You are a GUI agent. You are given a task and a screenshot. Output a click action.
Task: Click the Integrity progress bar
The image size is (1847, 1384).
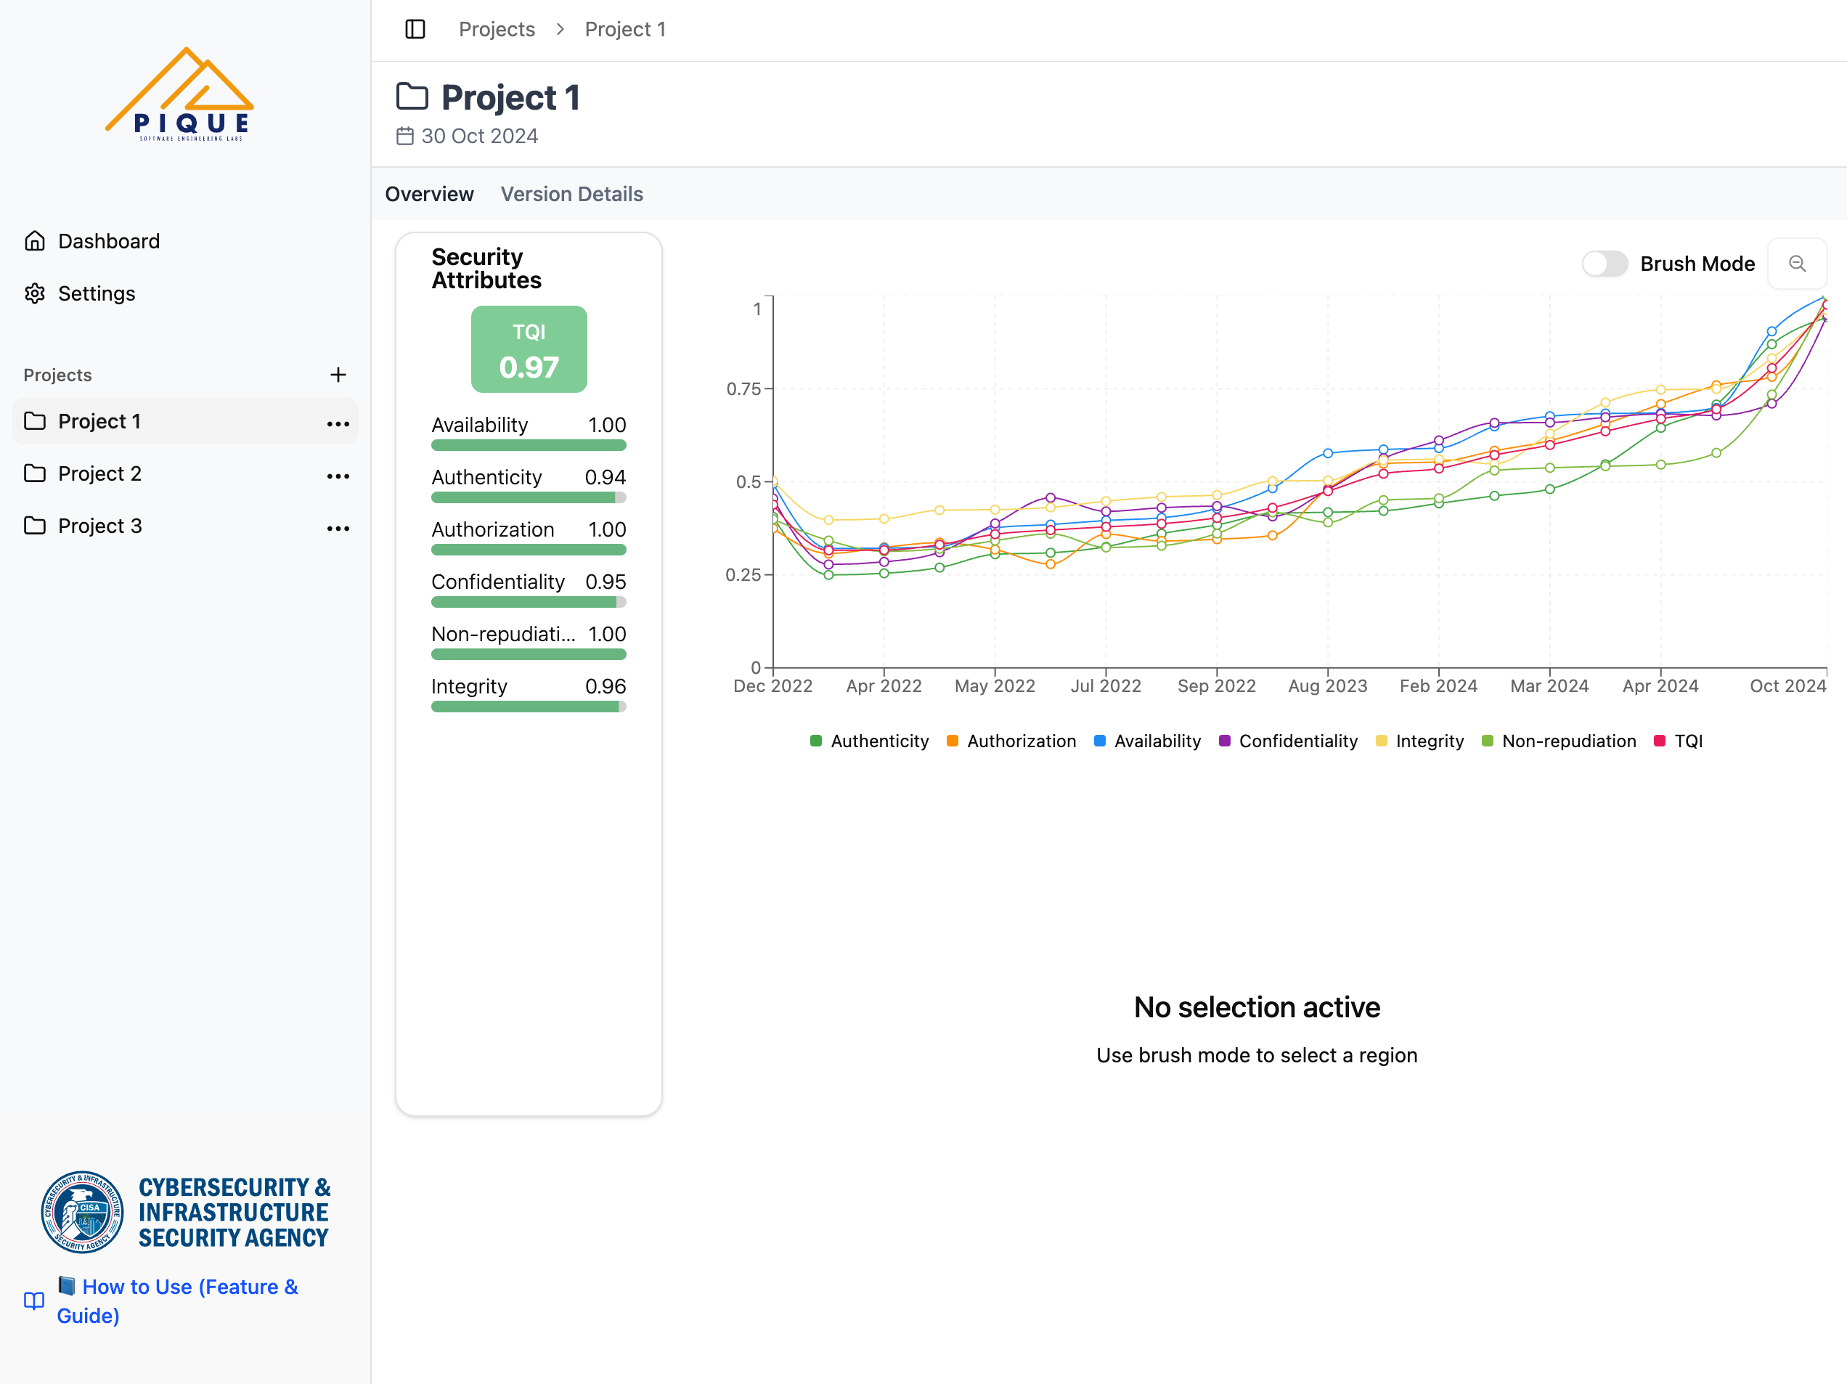[x=528, y=706]
